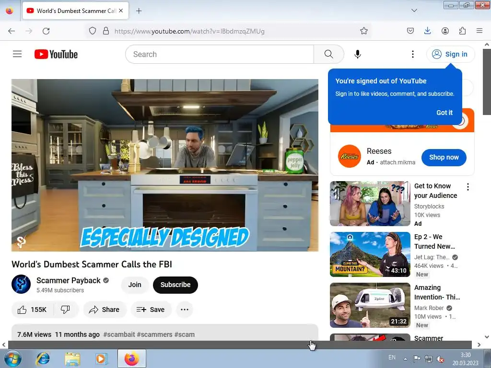Open the clock showing 3:30
The height and width of the screenshot is (368, 491).
[465, 359]
